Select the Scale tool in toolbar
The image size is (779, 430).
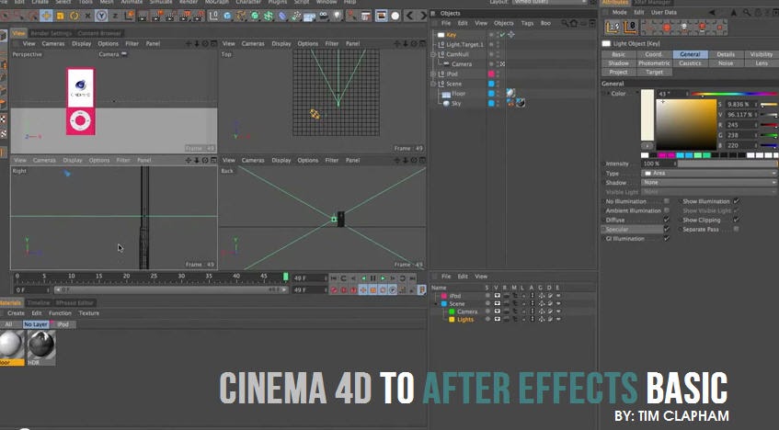point(60,16)
